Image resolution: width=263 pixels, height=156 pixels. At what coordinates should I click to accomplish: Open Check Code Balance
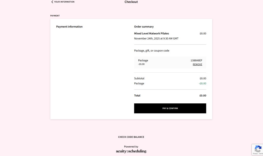pyautogui.click(x=131, y=137)
